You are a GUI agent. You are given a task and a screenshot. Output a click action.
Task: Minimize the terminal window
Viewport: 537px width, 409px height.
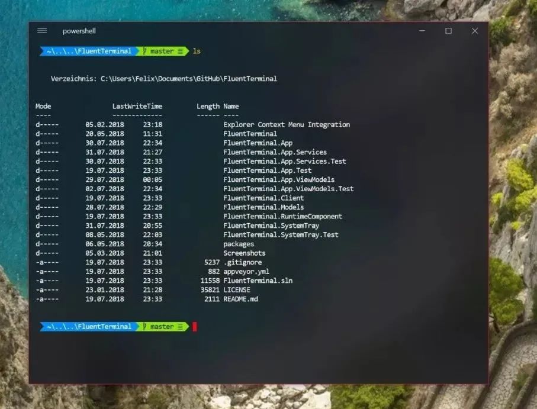click(x=422, y=31)
